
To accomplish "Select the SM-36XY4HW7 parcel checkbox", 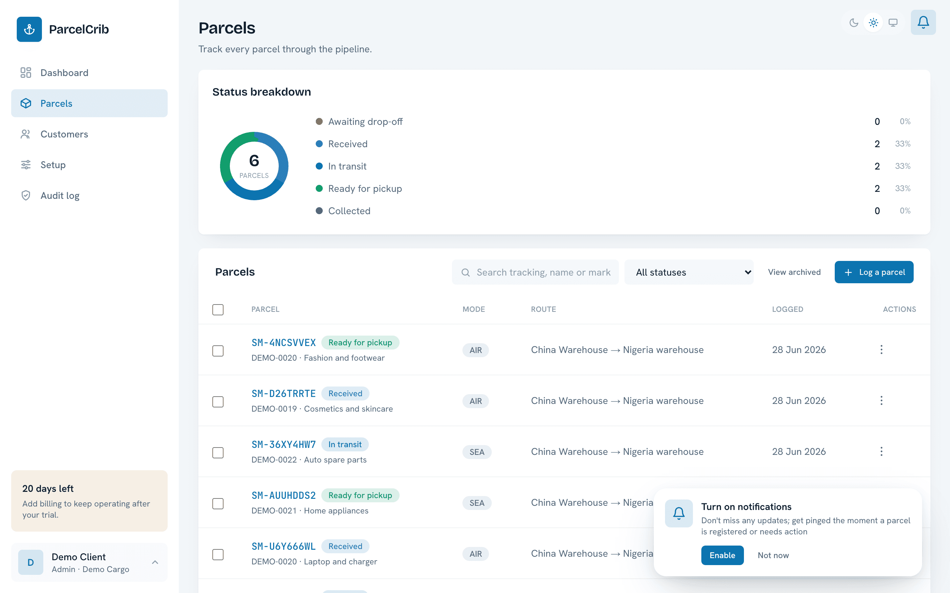I will pyautogui.click(x=218, y=452).
